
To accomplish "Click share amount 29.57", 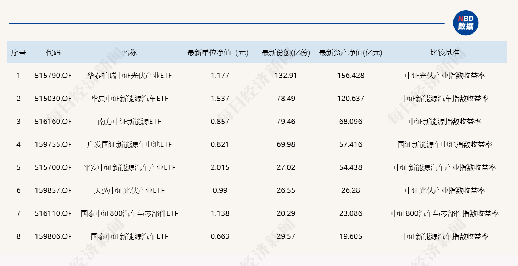I will pos(286,236).
